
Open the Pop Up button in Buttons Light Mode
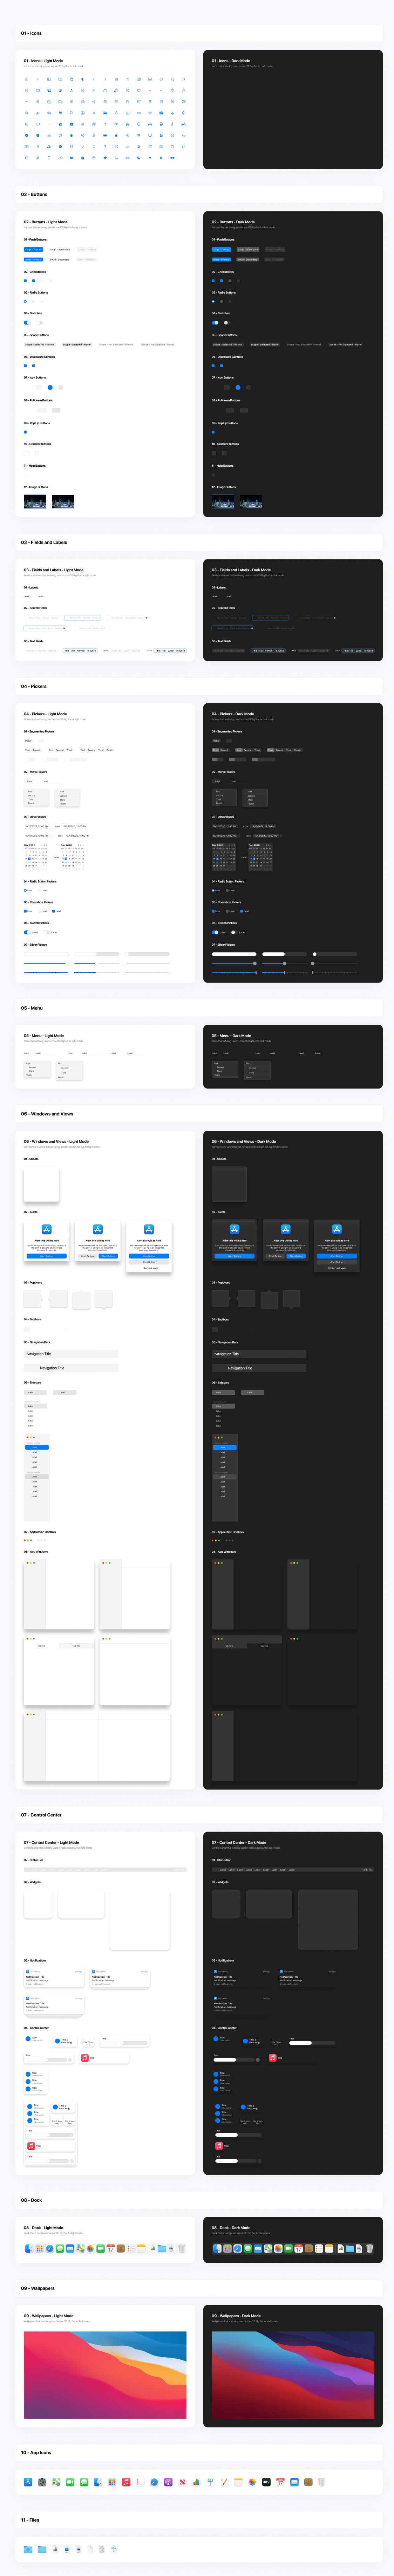[x=25, y=432]
